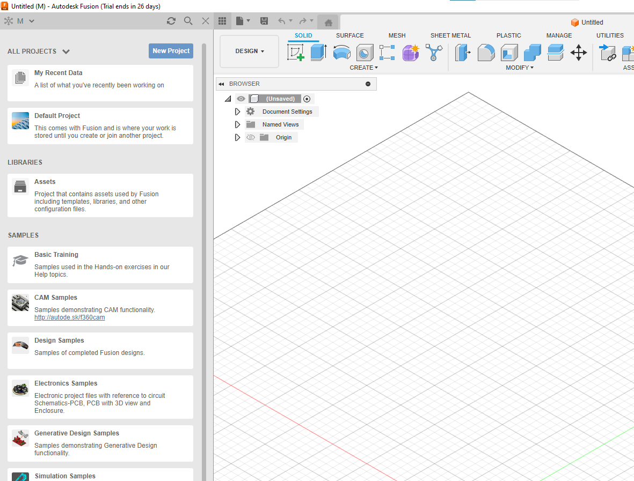Select the Untitled document tab
634x481 pixels.
587,23
